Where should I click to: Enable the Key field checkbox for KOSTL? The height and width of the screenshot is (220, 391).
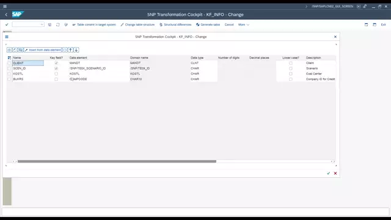point(56,74)
